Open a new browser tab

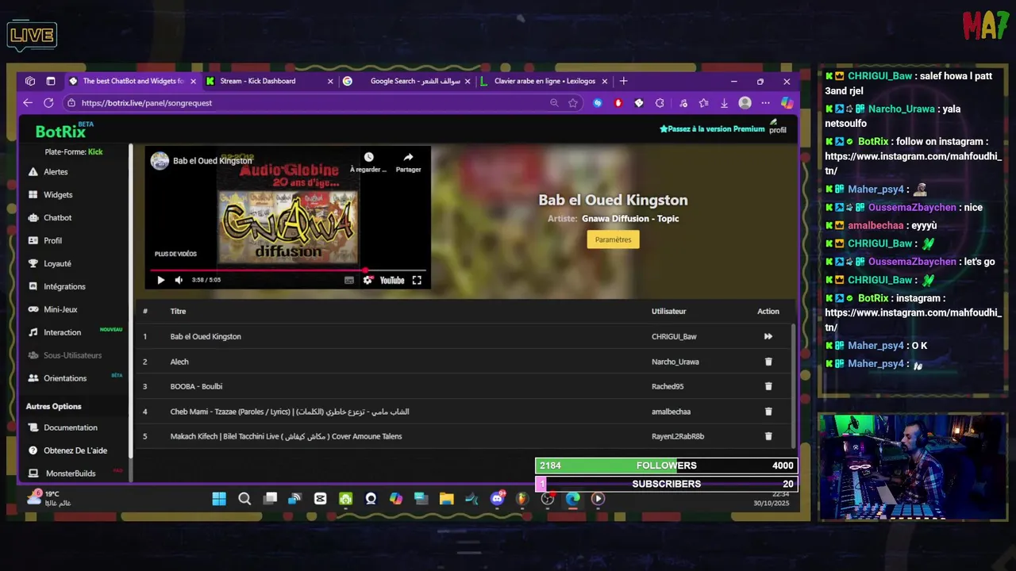pyautogui.click(x=623, y=81)
